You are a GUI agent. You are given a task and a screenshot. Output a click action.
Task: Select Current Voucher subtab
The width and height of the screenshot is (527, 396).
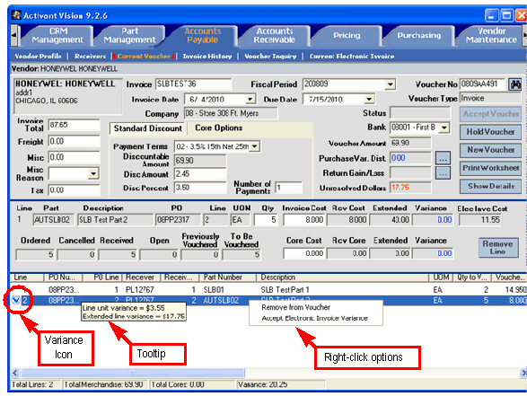click(144, 57)
